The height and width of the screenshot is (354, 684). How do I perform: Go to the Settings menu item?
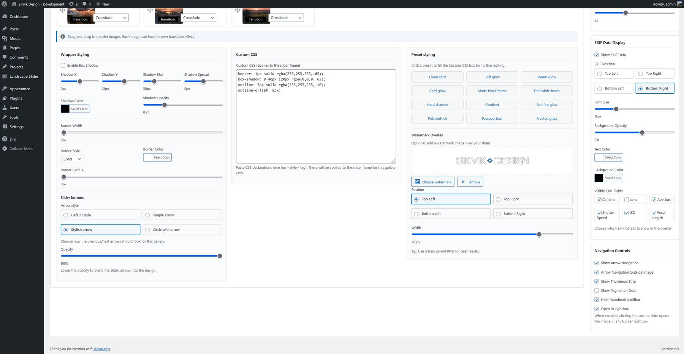pos(16,127)
